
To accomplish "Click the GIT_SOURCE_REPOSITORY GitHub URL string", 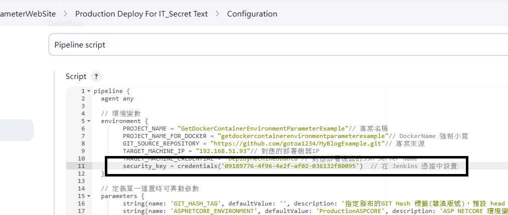I will pyautogui.click(x=297, y=143).
